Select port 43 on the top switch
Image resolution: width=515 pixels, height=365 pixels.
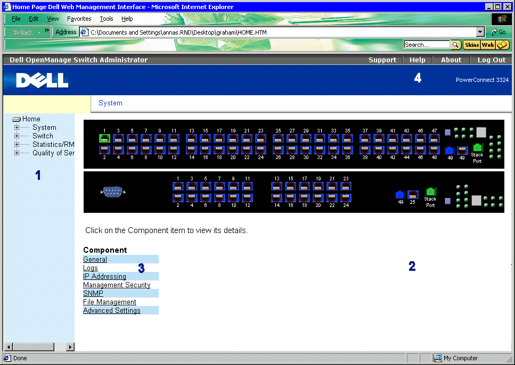point(406,138)
